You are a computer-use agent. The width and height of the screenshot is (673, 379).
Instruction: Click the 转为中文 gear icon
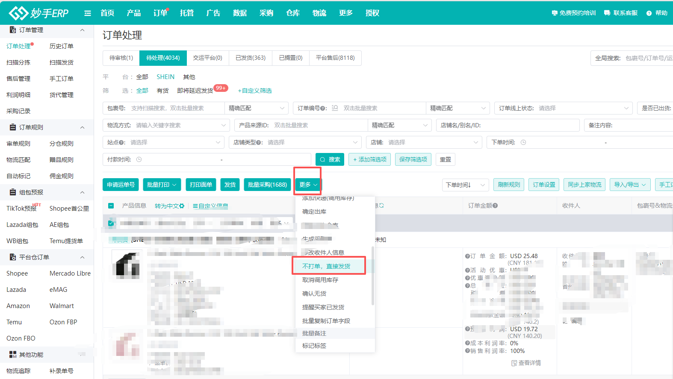coord(182,206)
